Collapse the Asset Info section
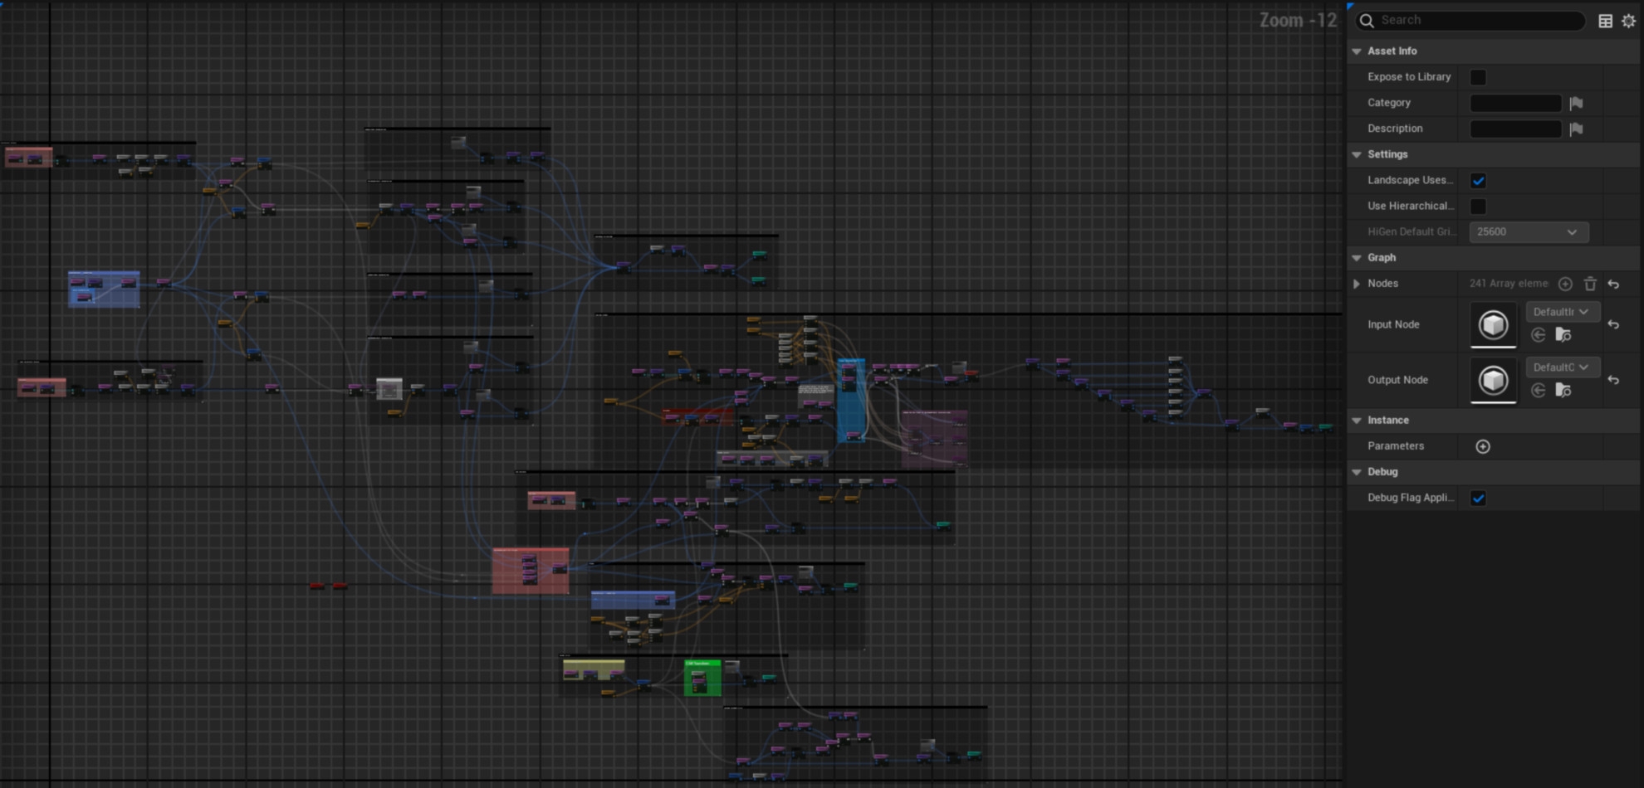 click(1357, 51)
